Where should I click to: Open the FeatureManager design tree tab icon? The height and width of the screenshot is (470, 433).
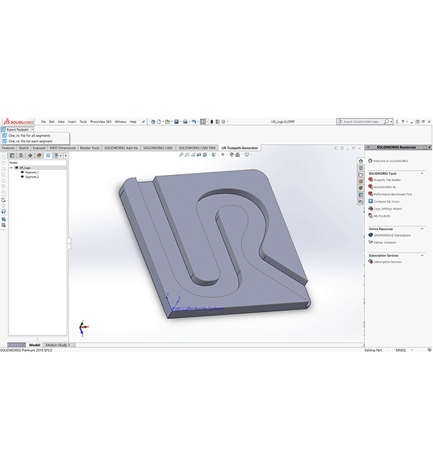(x=12, y=155)
